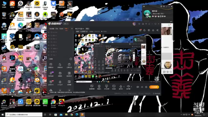Click the orange Start Streaming button
Image resolution: width=208 pixels, height=117 pixels.
(x=154, y=87)
